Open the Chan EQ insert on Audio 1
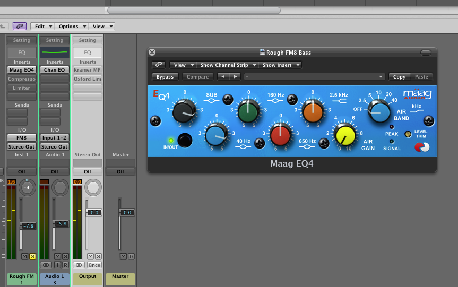Image resolution: width=458 pixels, height=287 pixels. 55,70
